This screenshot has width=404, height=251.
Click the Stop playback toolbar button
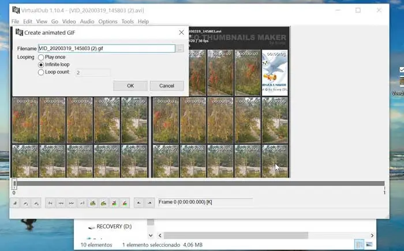tap(15, 203)
